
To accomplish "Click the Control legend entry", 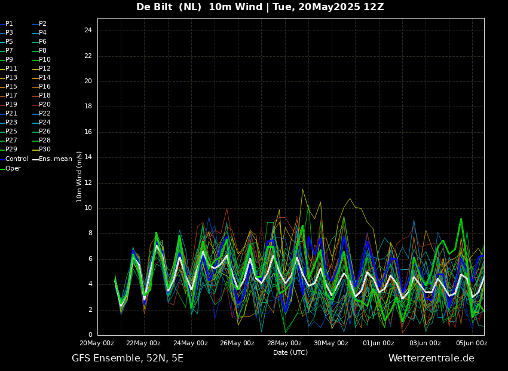I will [x=17, y=159].
